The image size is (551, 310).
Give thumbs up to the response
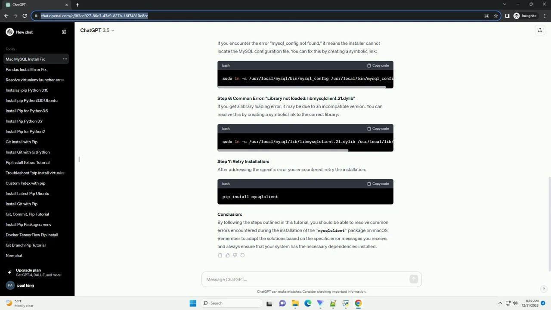(227, 255)
